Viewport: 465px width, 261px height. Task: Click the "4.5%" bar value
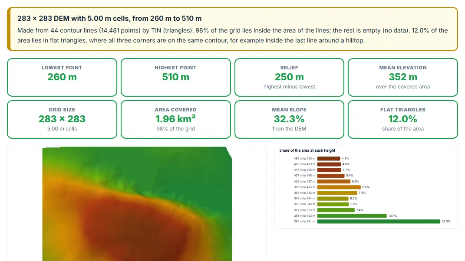(x=346, y=159)
